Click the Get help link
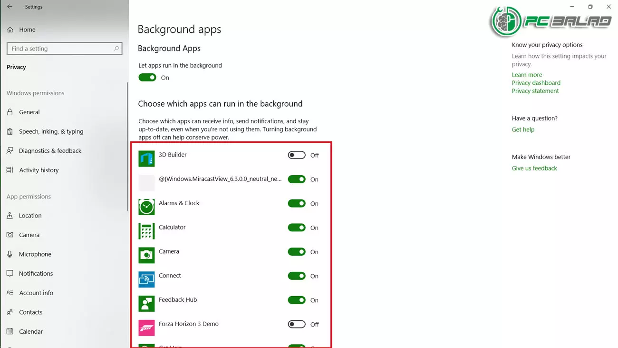Image resolution: width=618 pixels, height=348 pixels. (523, 129)
